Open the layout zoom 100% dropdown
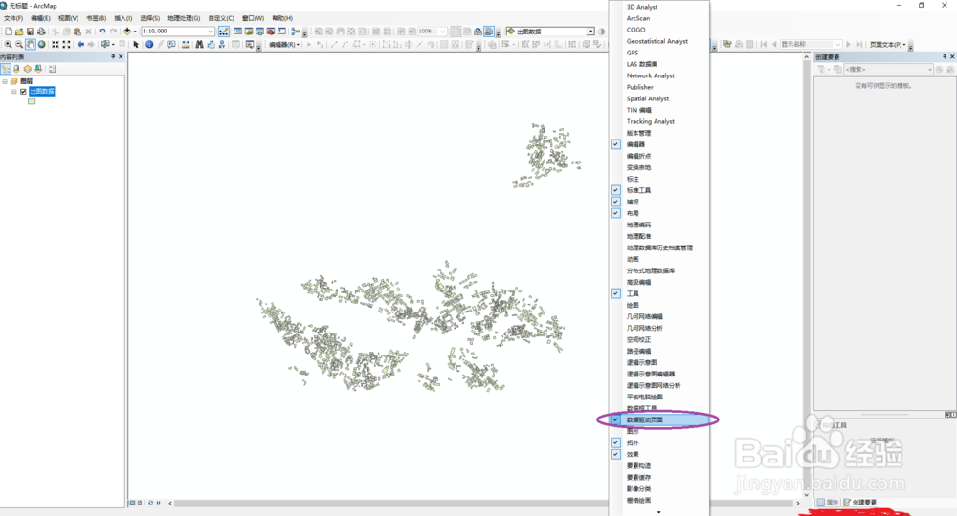 pyautogui.click(x=443, y=32)
